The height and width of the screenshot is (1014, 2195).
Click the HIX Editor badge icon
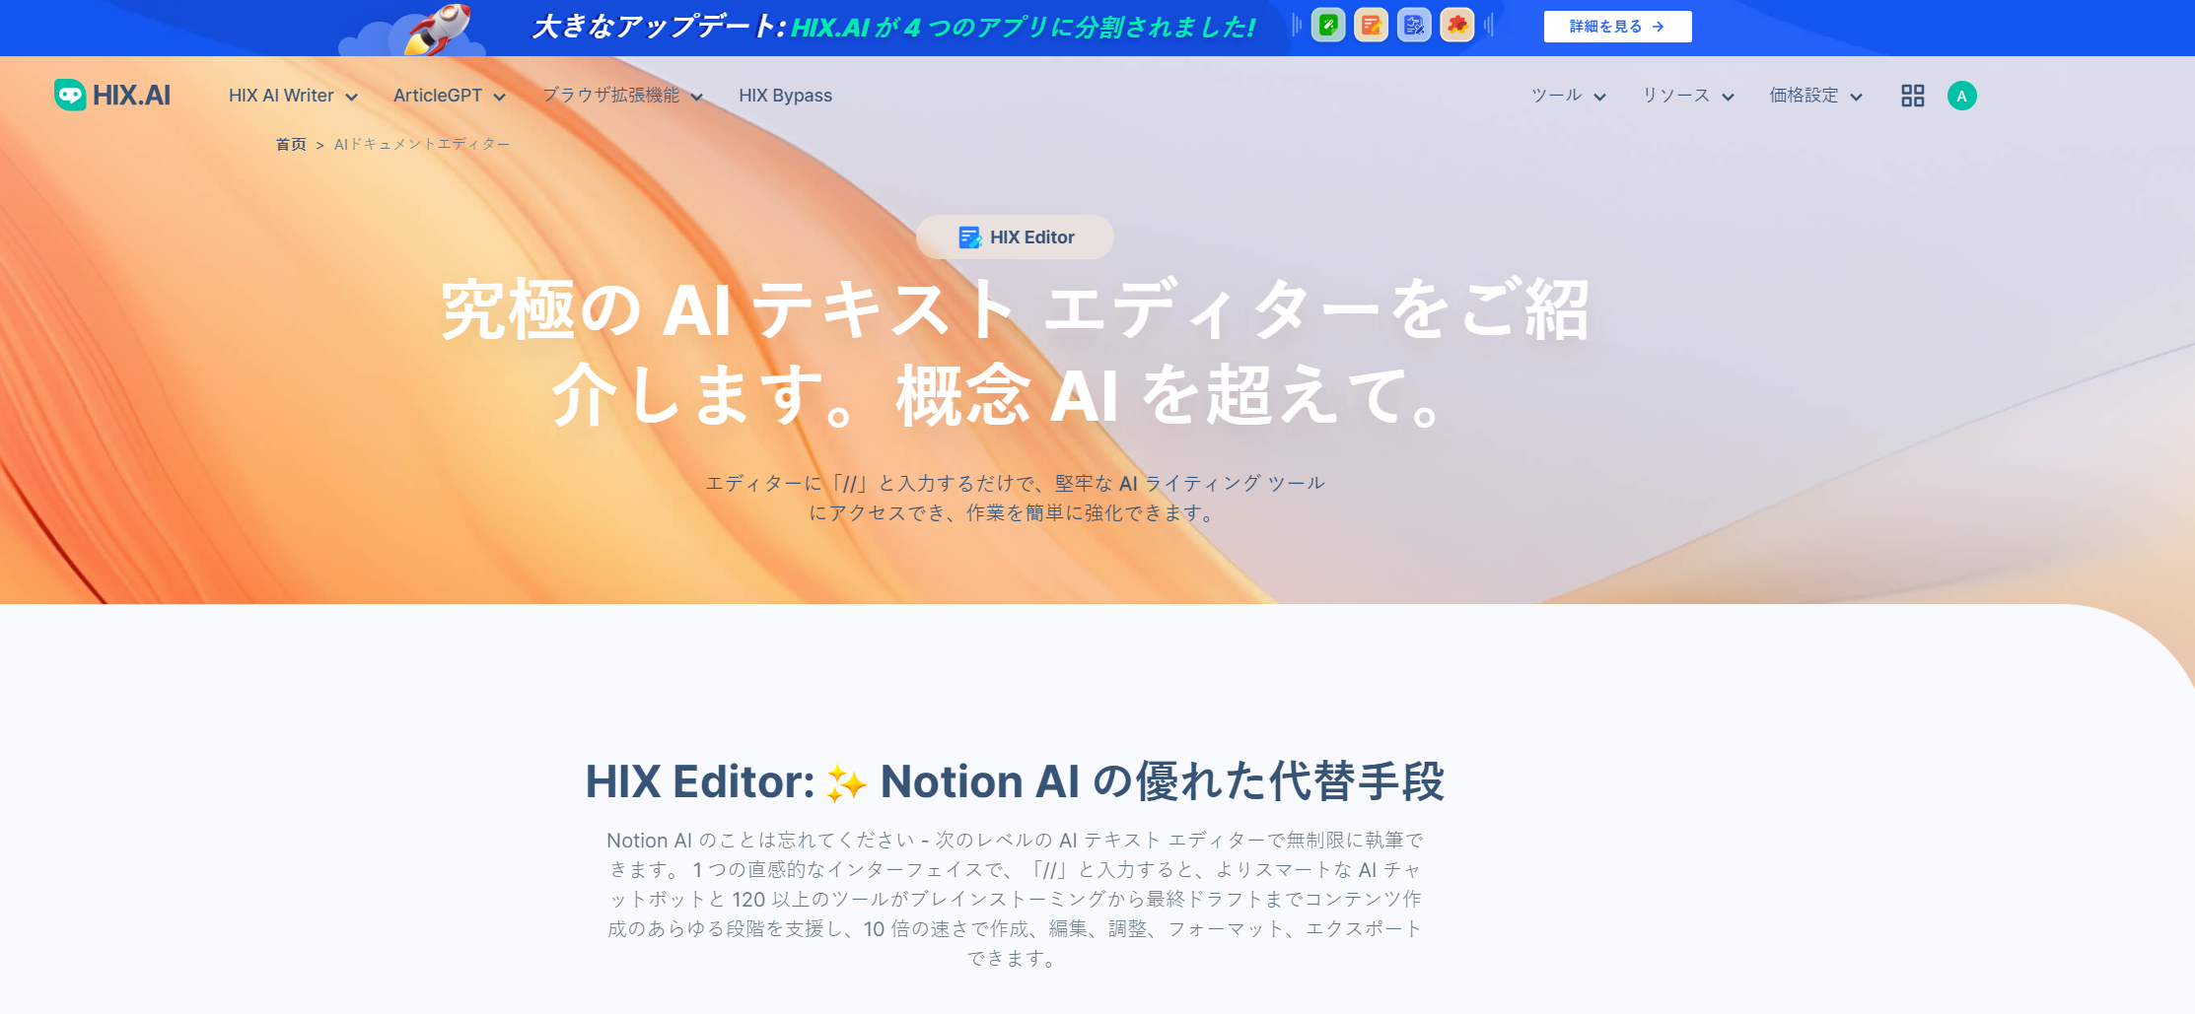970,237
